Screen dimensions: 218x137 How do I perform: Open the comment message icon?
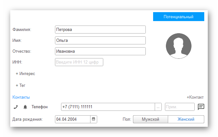pyautogui.click(x=201, y=107)
